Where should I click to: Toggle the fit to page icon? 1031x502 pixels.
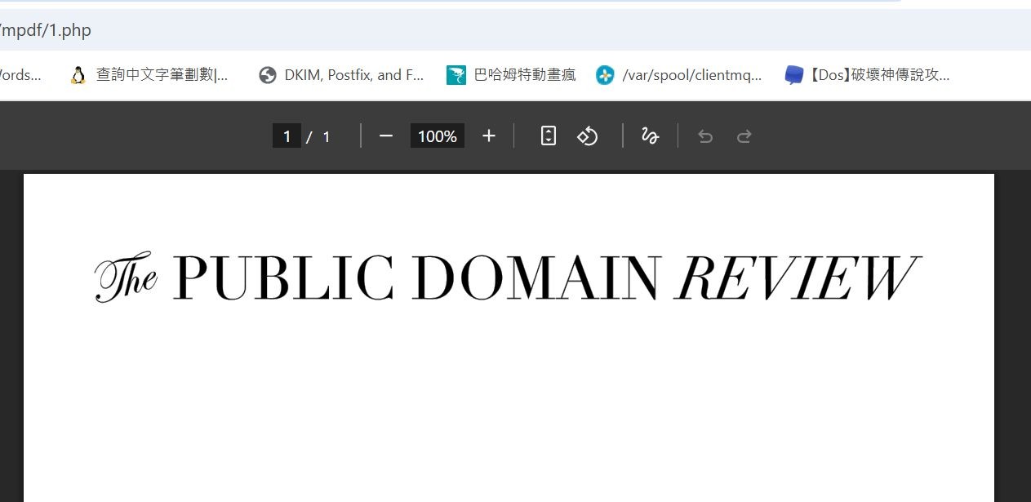click(549, 136)
